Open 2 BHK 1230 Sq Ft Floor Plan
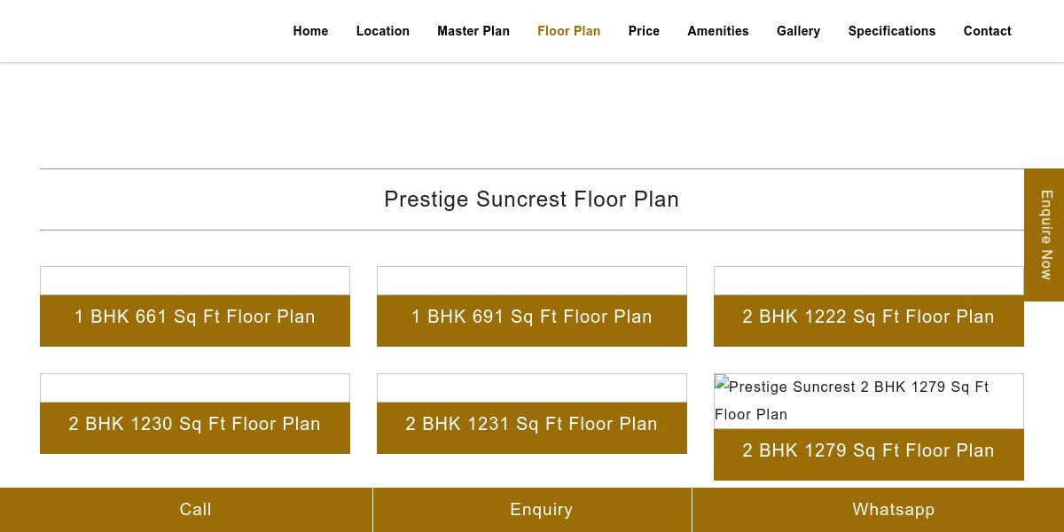This screenshot has width=1064, height=532. pyautogui.click(x=195, y=425)
